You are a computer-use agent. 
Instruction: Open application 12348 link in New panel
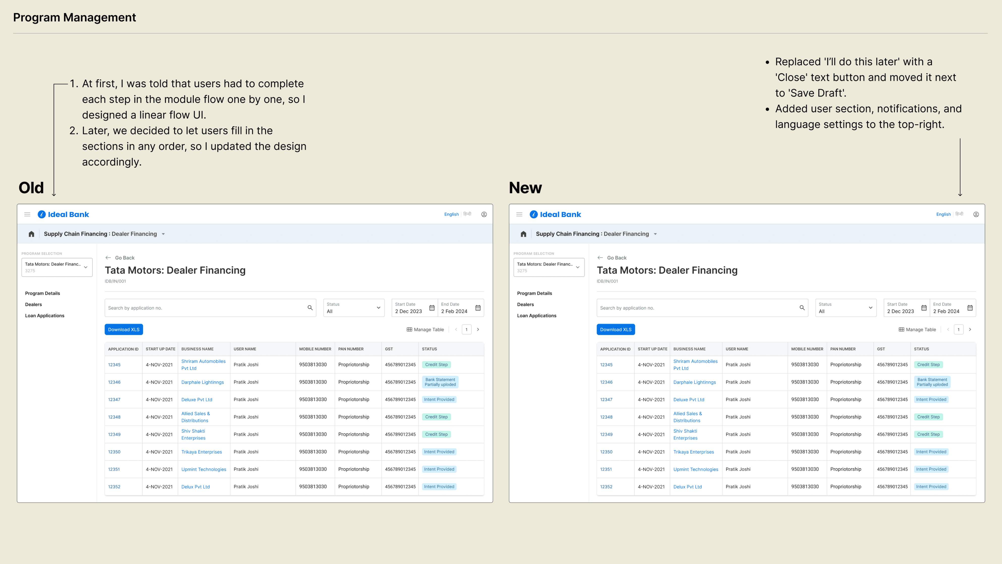coord(606,417)
